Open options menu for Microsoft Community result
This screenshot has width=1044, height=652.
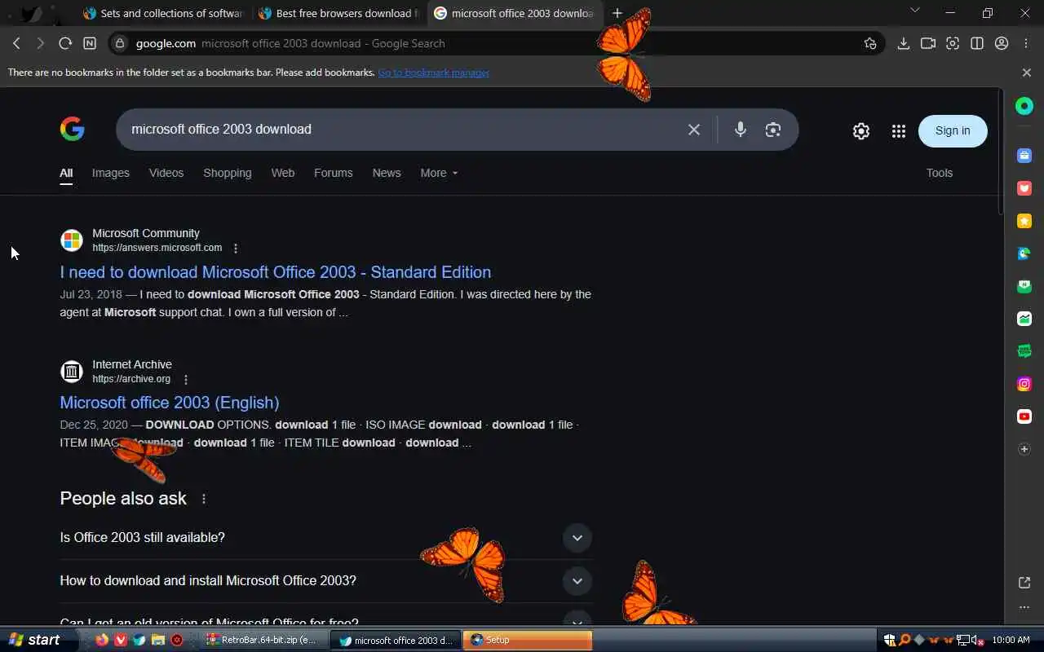point(236,249)
